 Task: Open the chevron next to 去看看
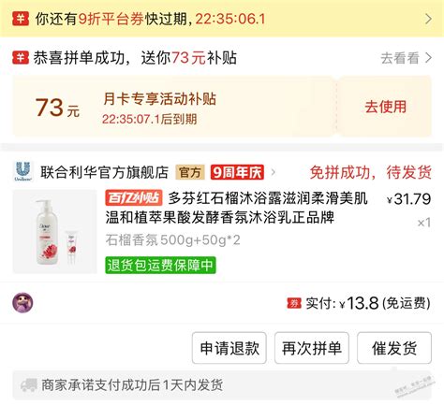(429, 58)
